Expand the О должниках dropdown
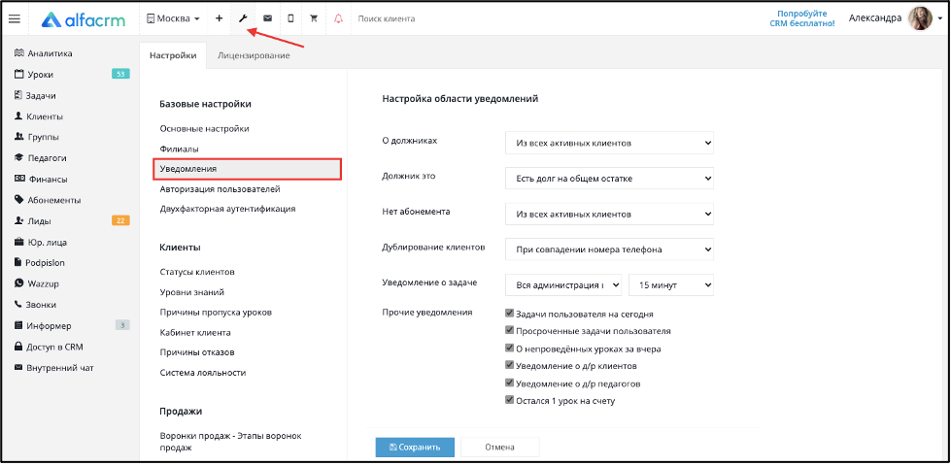The width and height of the screenshot is (951, 465). point(609,143)
